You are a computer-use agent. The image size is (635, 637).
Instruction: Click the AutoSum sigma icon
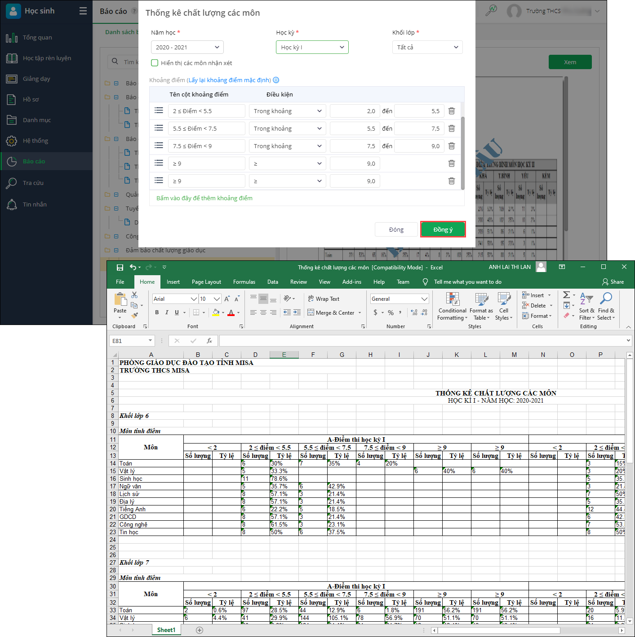(567, 295)
